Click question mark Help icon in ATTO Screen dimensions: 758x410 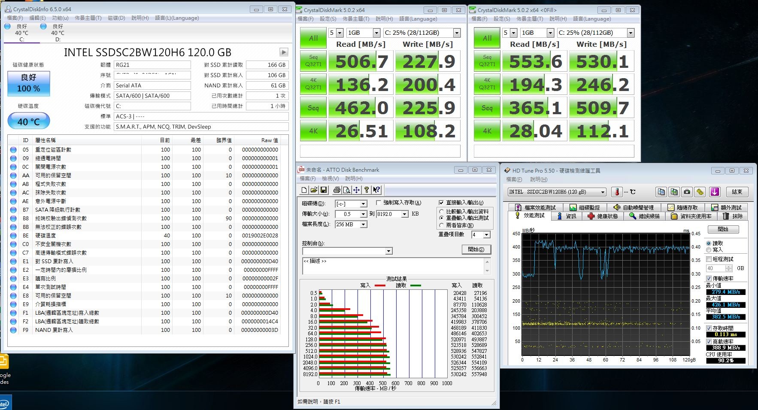(x=366, y=190)
